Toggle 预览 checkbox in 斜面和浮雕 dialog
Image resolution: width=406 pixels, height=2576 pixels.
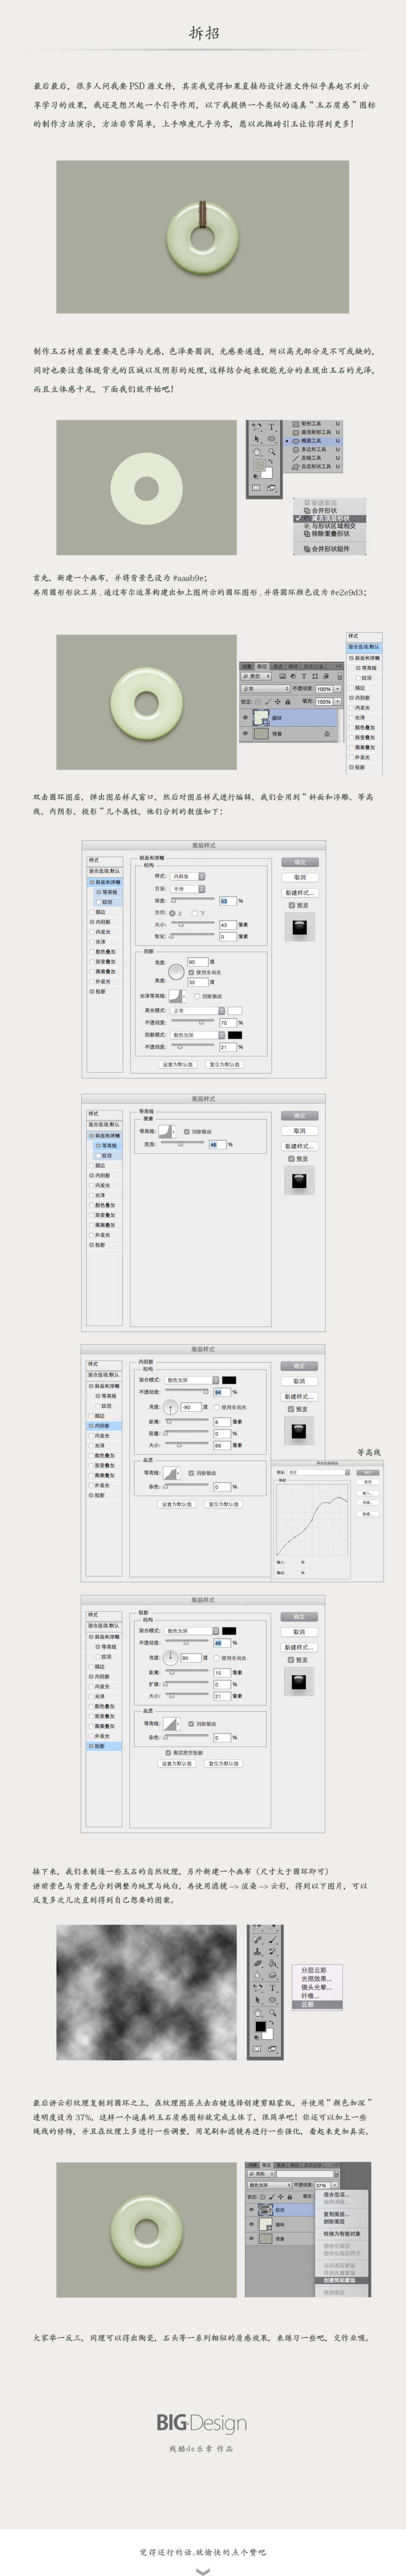click(x=292, y=905)
